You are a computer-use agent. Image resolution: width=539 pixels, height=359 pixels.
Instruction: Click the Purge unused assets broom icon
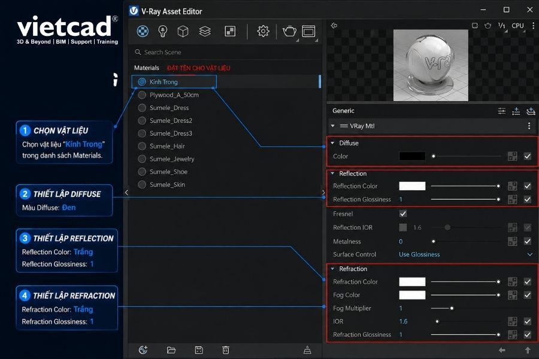[x=307, y=349]
